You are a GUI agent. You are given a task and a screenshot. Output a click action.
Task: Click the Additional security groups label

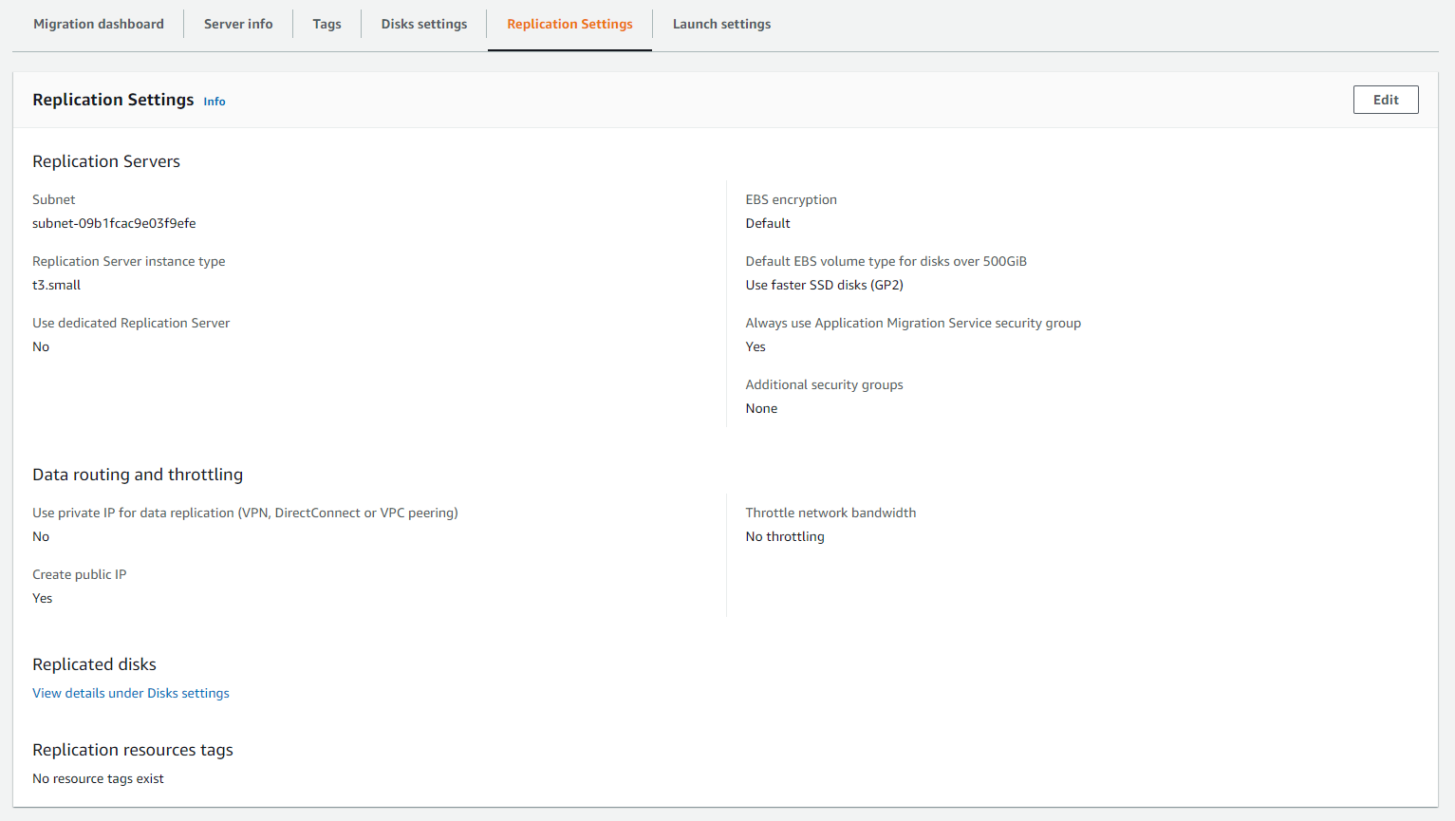[825, 384]
